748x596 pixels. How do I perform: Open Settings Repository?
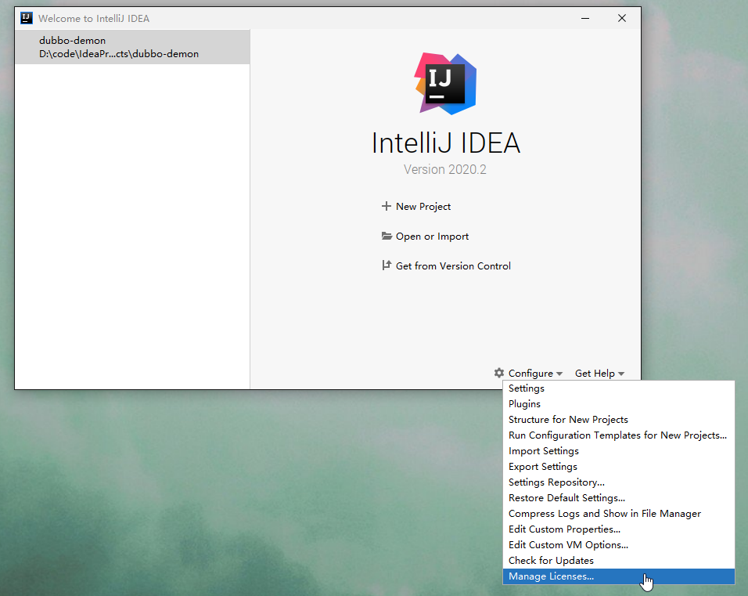tap(556, 482)
